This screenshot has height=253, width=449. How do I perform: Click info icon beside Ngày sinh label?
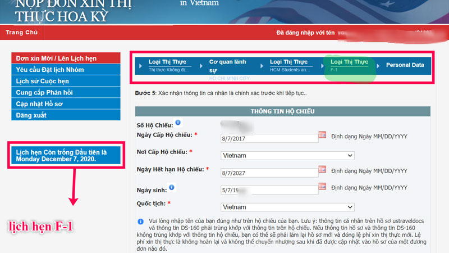pos(171,187)
